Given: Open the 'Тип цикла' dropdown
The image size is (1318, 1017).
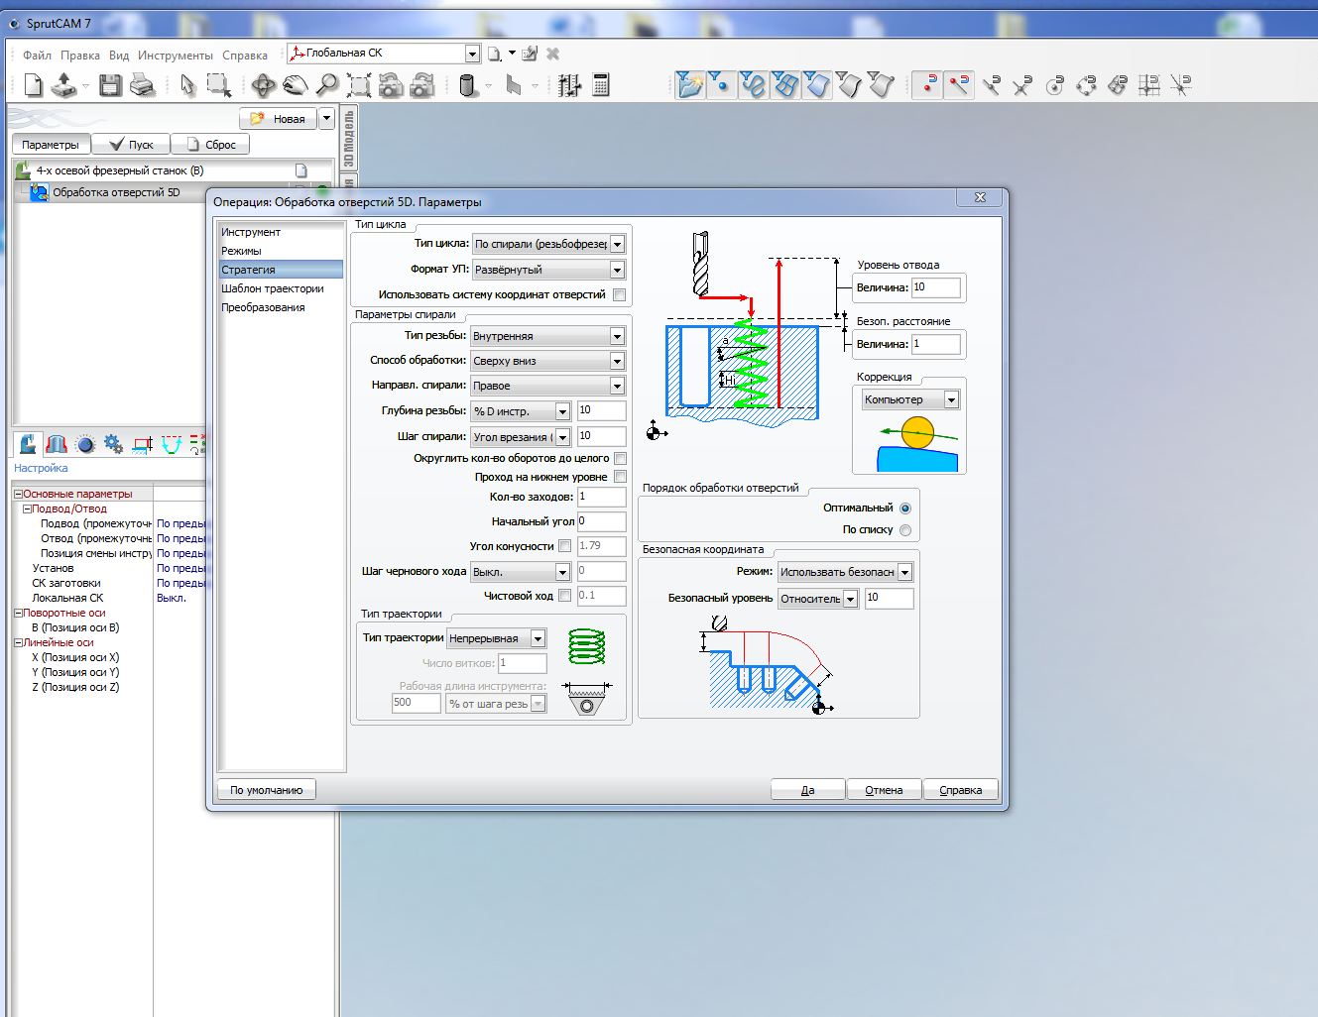Looking at the screenshot, I should 548,244.
